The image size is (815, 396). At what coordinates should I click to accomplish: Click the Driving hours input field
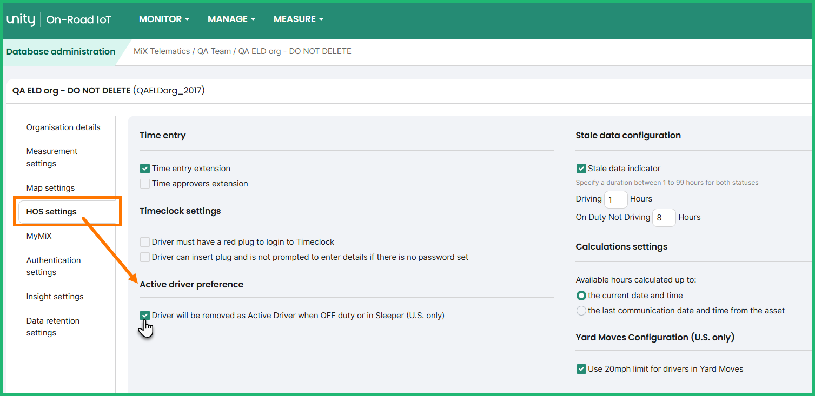(615, 199)
